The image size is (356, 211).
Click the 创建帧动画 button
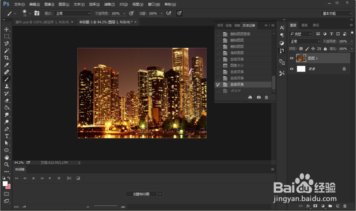click(x=141, y=194)
